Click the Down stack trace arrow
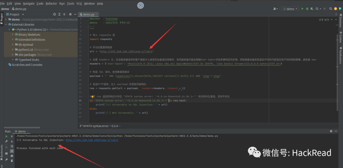Image resolution: width=343 pixels, height=168 pixels. [12, 141]
